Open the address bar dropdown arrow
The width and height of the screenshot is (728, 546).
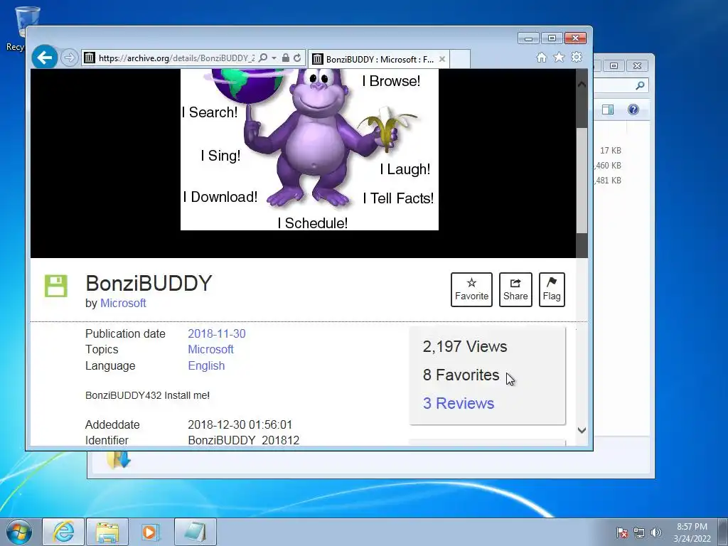tap(274, 58)
